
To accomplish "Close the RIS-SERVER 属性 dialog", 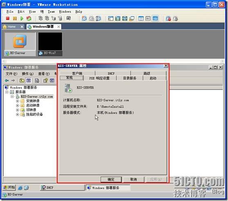I will (166, 66).
